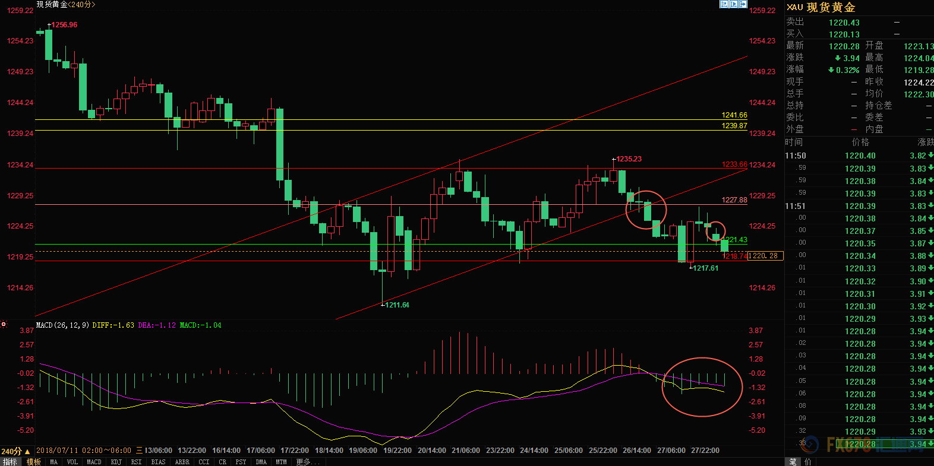Screen dimensions: 934x466
Task: Click the 最新 price value 1220.28
Action: (844, 46)
